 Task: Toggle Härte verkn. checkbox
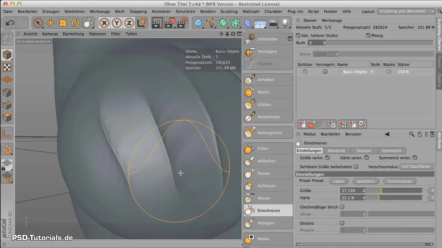coord(367,158)
